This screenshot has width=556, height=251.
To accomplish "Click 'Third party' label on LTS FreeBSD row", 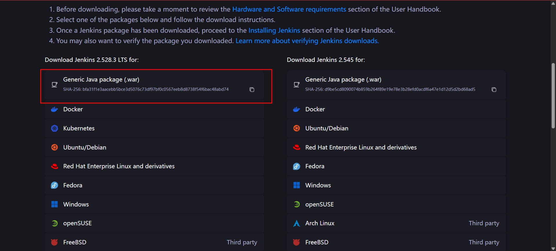I will (x=242, y=242).
